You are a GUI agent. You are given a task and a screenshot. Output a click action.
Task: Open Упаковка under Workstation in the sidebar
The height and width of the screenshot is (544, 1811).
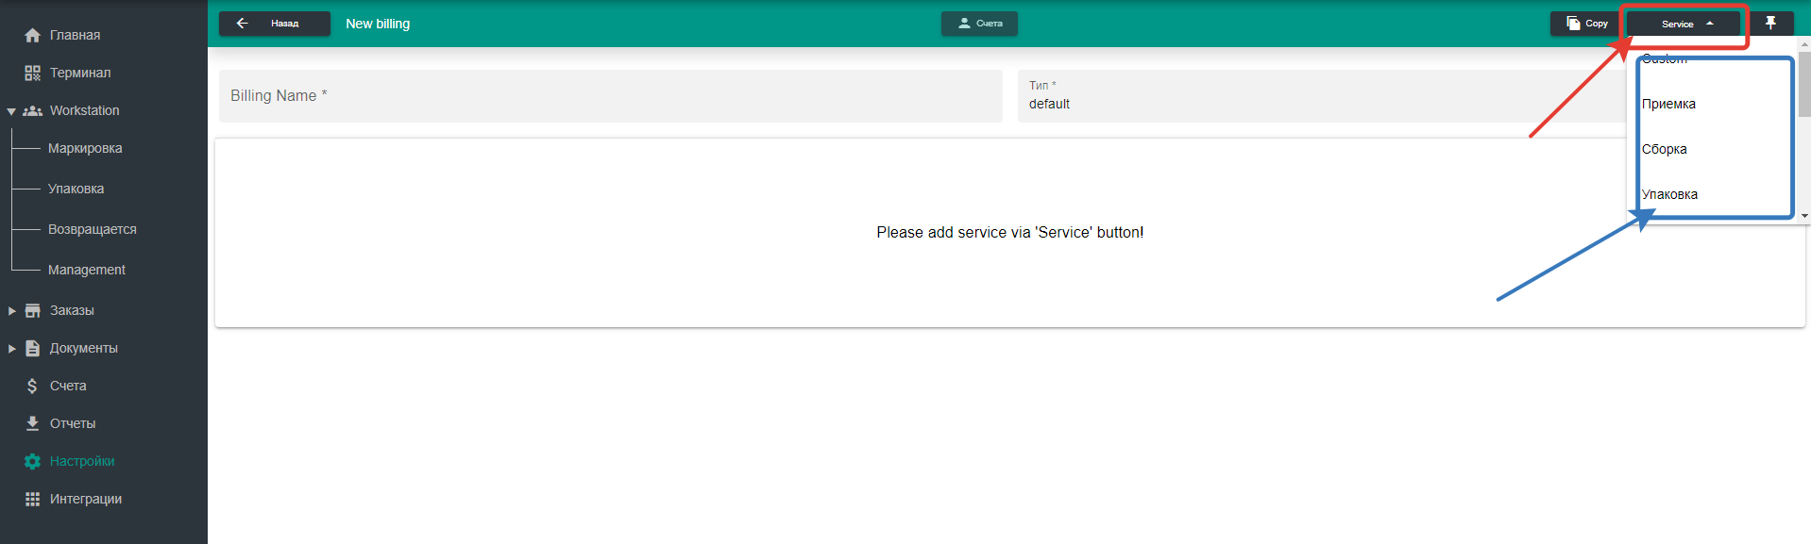pos(76,189)
